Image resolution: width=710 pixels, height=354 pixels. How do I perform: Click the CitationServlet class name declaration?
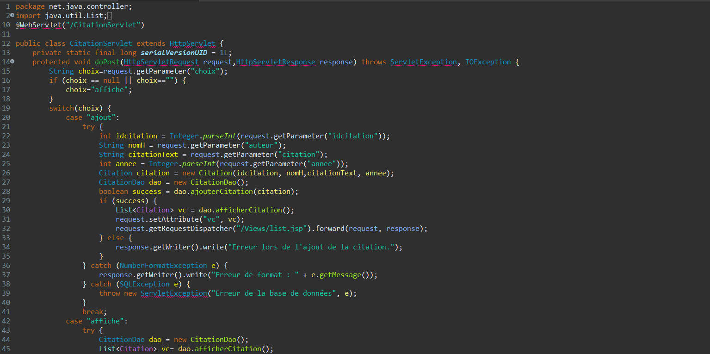click(x=101, y=43)
